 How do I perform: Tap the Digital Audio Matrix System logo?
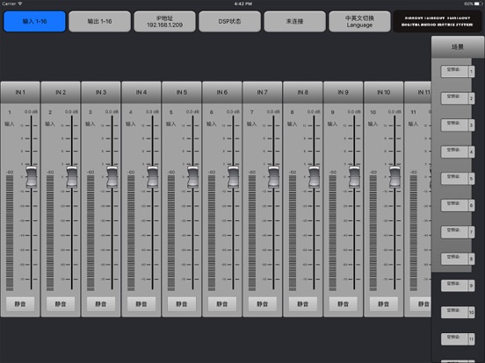pos(437,21)
